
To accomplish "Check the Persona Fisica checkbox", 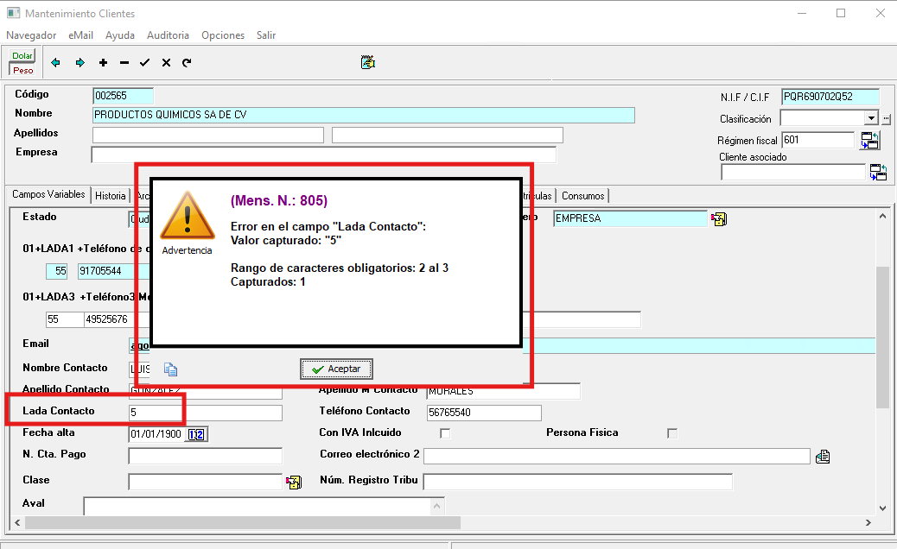I will pos(672,433).
